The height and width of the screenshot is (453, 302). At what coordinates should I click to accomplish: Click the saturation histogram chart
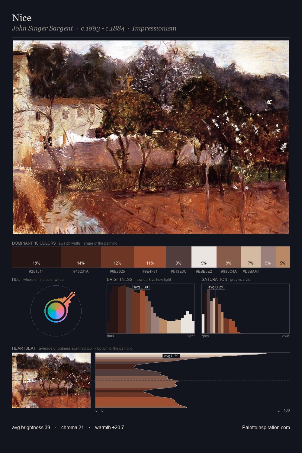coord(246,309)
